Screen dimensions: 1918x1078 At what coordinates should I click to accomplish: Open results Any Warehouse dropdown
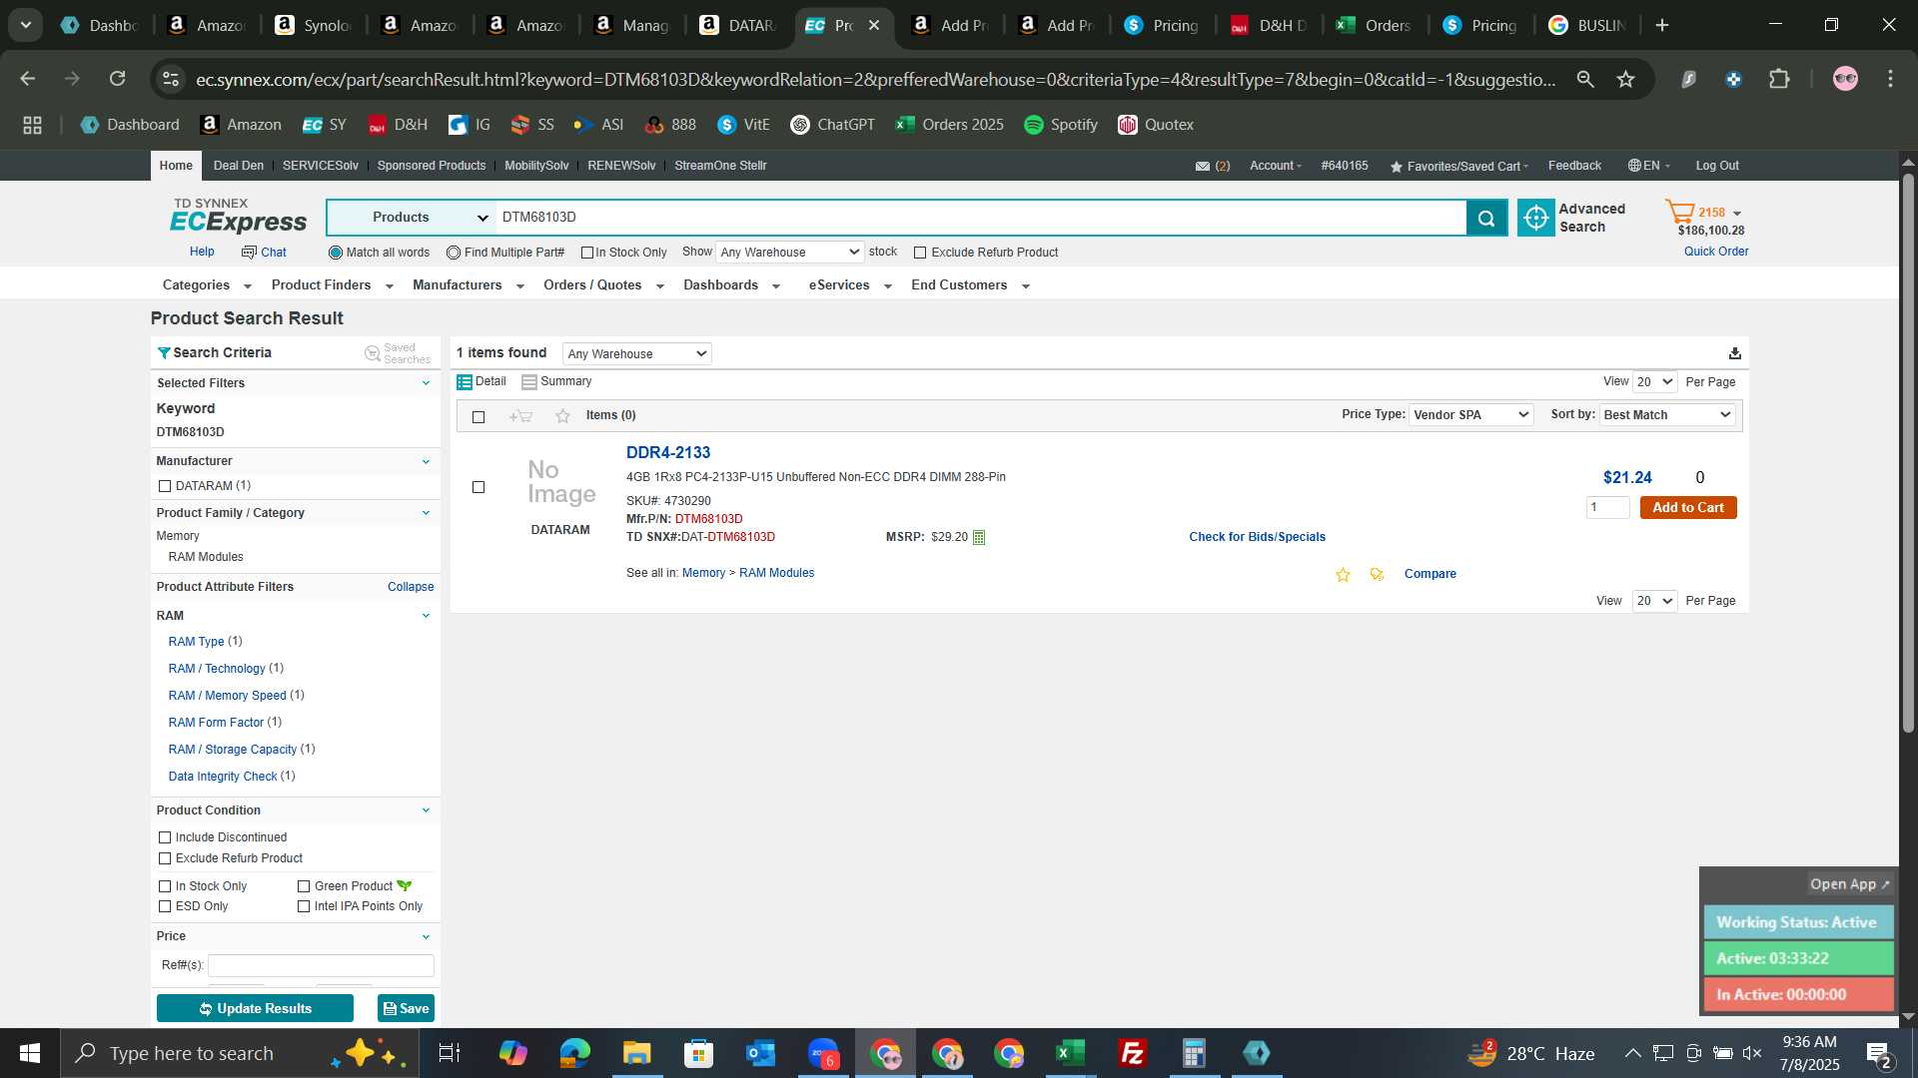(x=637, y=354)
